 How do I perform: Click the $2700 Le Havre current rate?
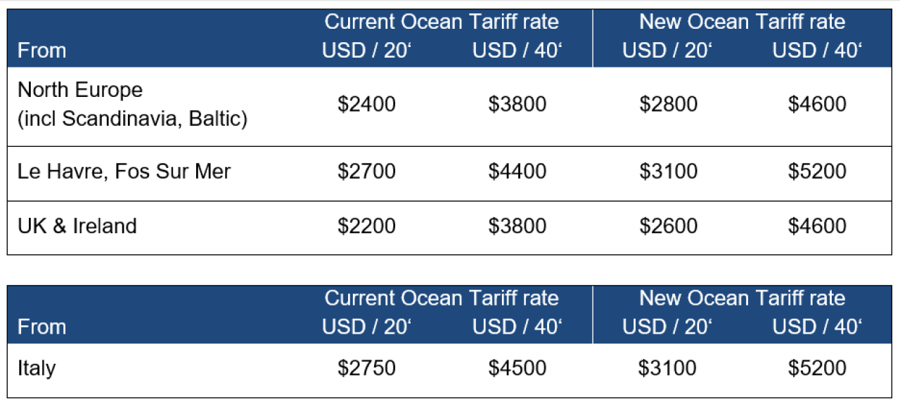(x=366, y=171)
